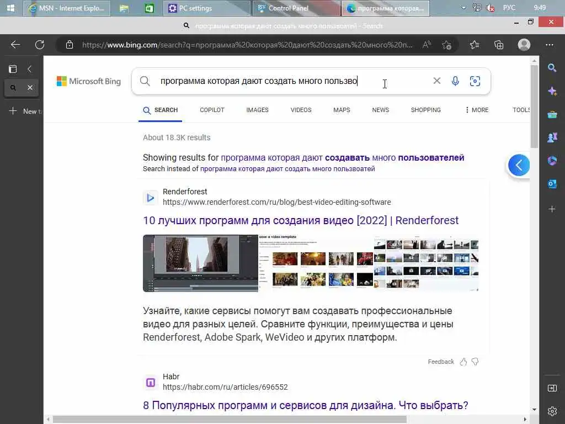The width and height of the screenshot is (565, 424).
Task: Hide the sidebar with bottom toggle icon
Action: coord(552,388)
